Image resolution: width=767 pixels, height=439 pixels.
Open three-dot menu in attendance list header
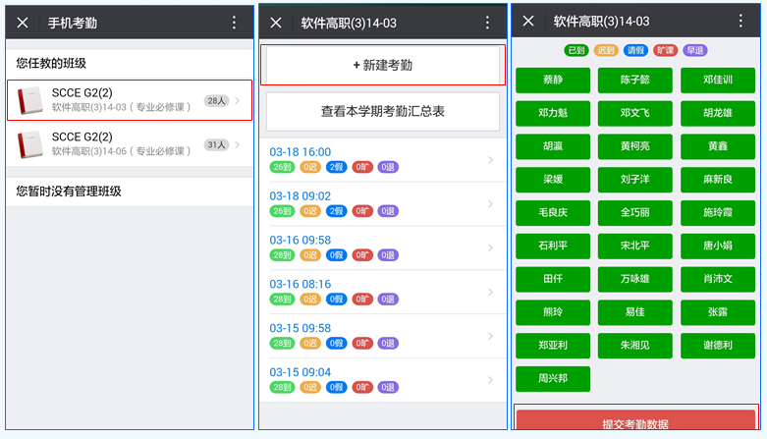click(487, 23)
